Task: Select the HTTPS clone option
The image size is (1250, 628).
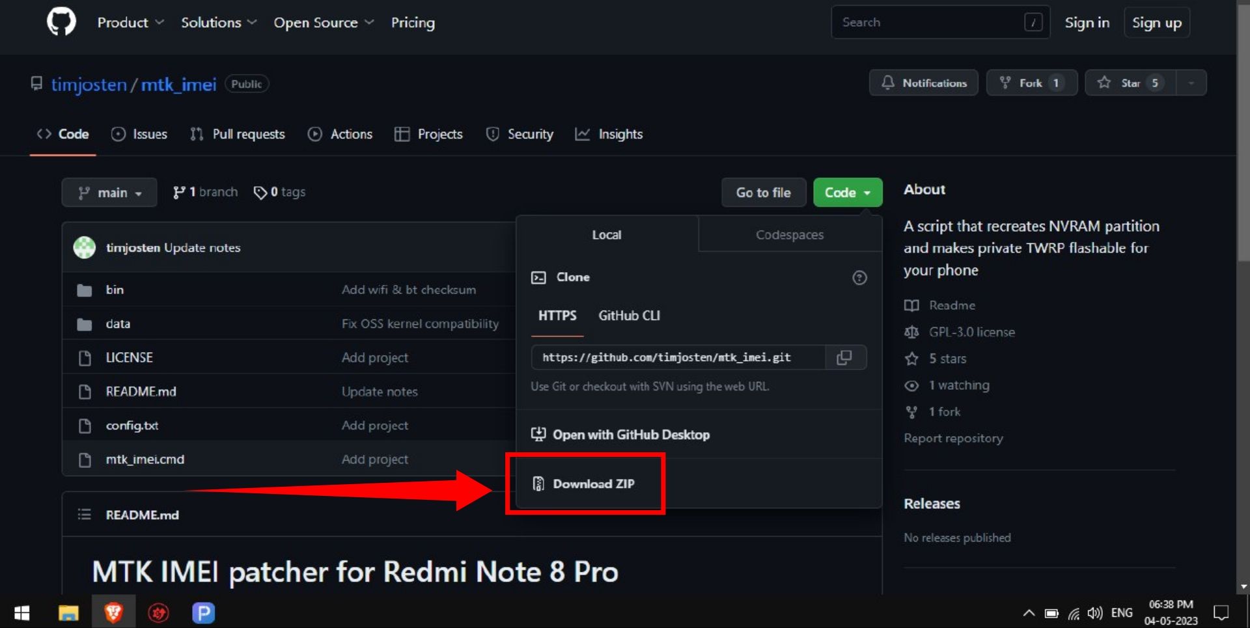Action: click(x=557, y=316)
